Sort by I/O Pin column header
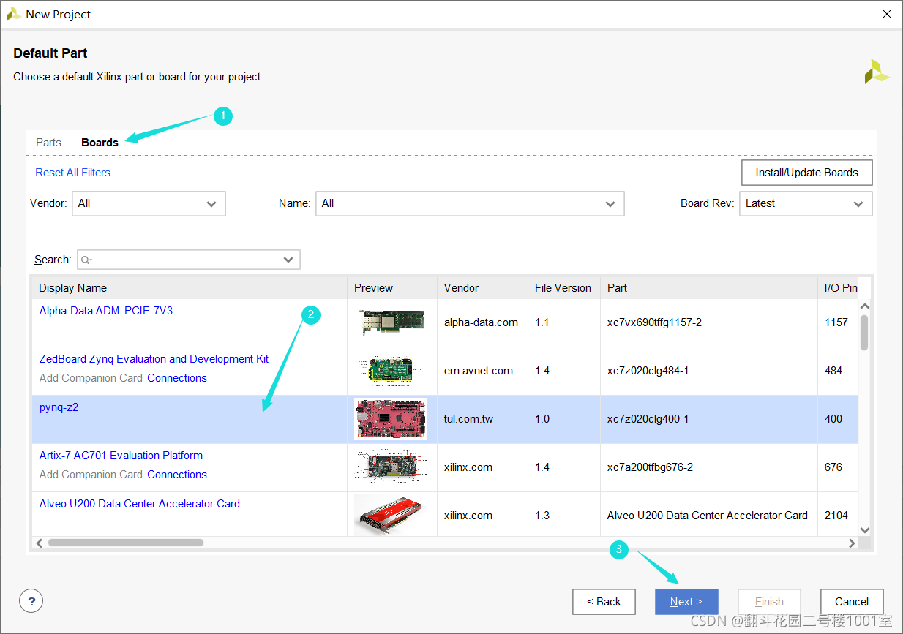Image resolution: width=903 pixels, height=634 pixels. [x=838, y=288]
